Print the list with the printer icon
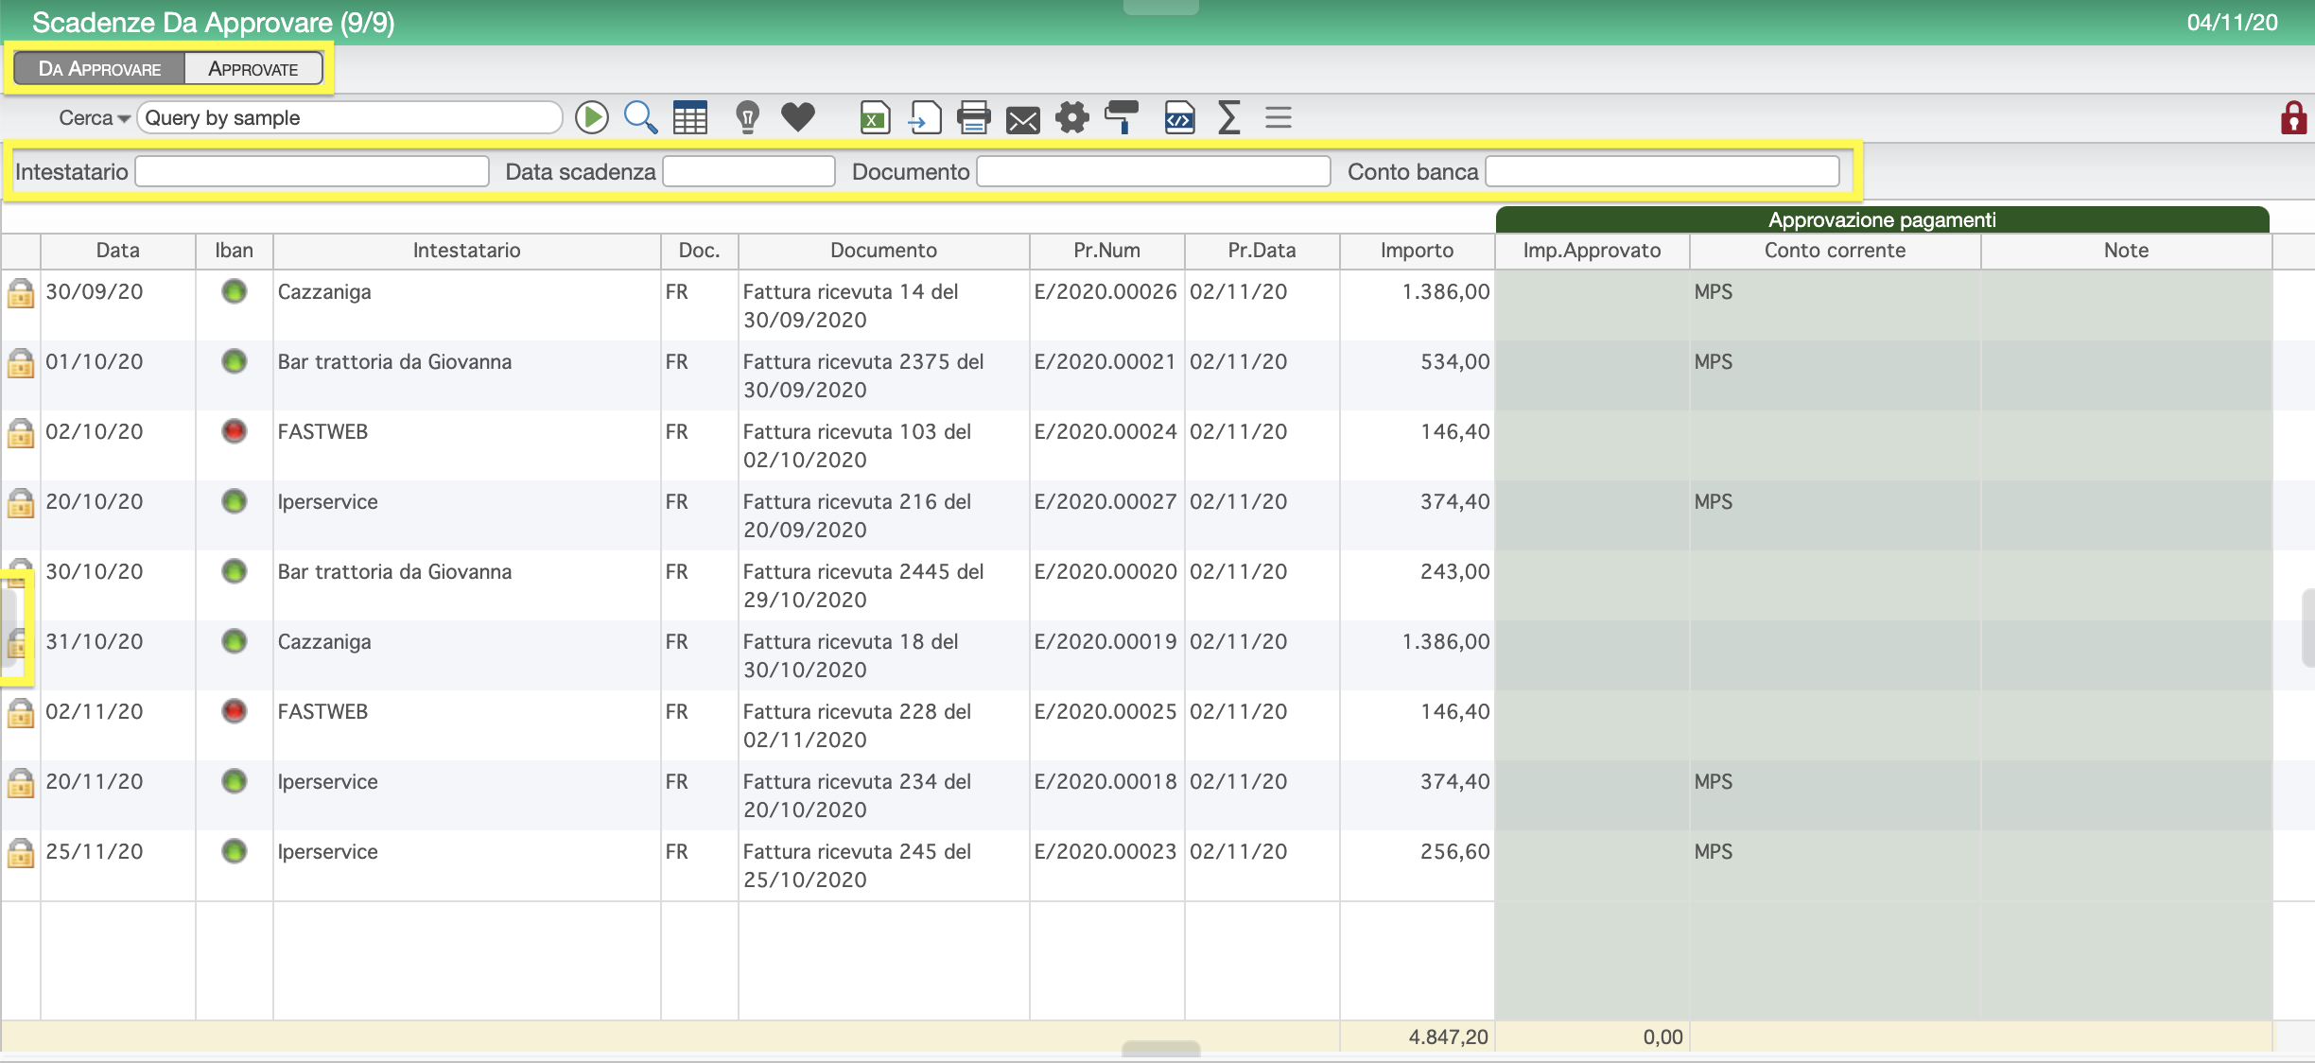2315x1063 pixels. click(973, 118)
